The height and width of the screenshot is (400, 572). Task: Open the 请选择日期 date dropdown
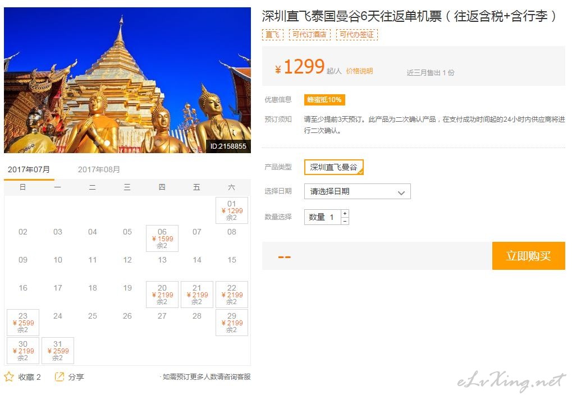point(358,191)
